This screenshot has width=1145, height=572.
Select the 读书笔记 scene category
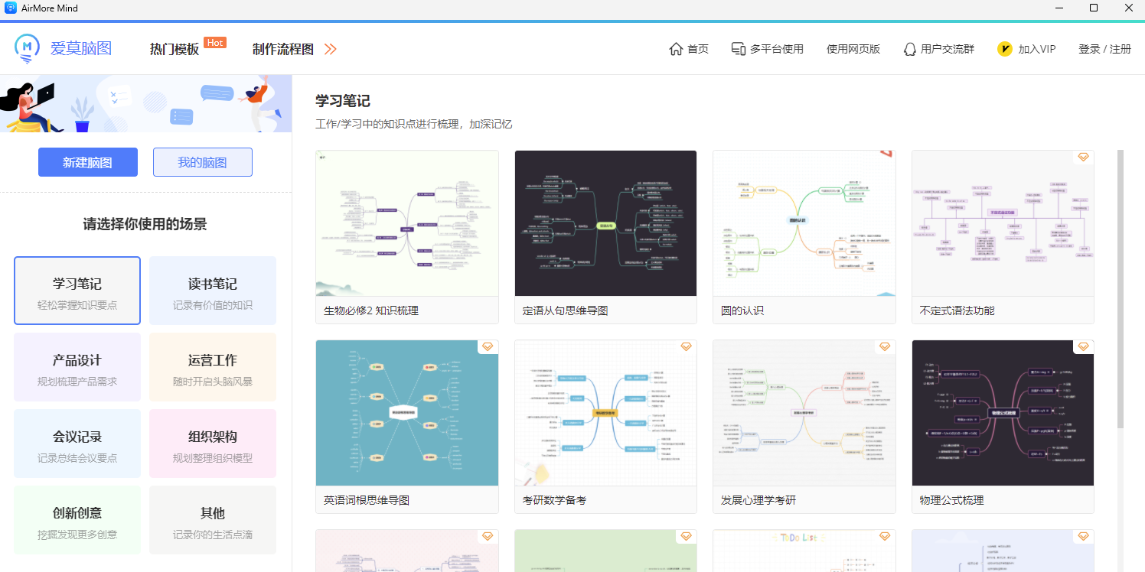tap(213, 291)
